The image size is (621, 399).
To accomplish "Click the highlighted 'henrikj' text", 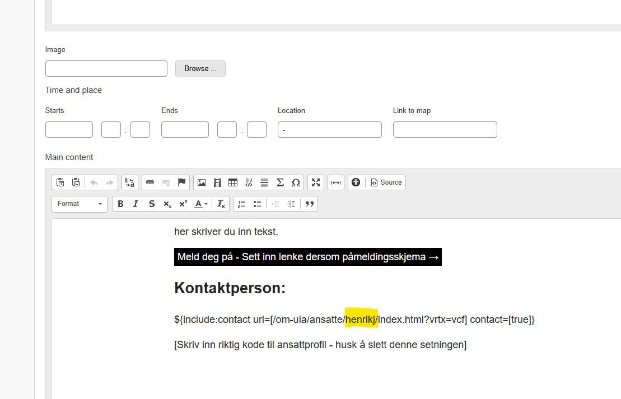I will click(x=361, y=319).
